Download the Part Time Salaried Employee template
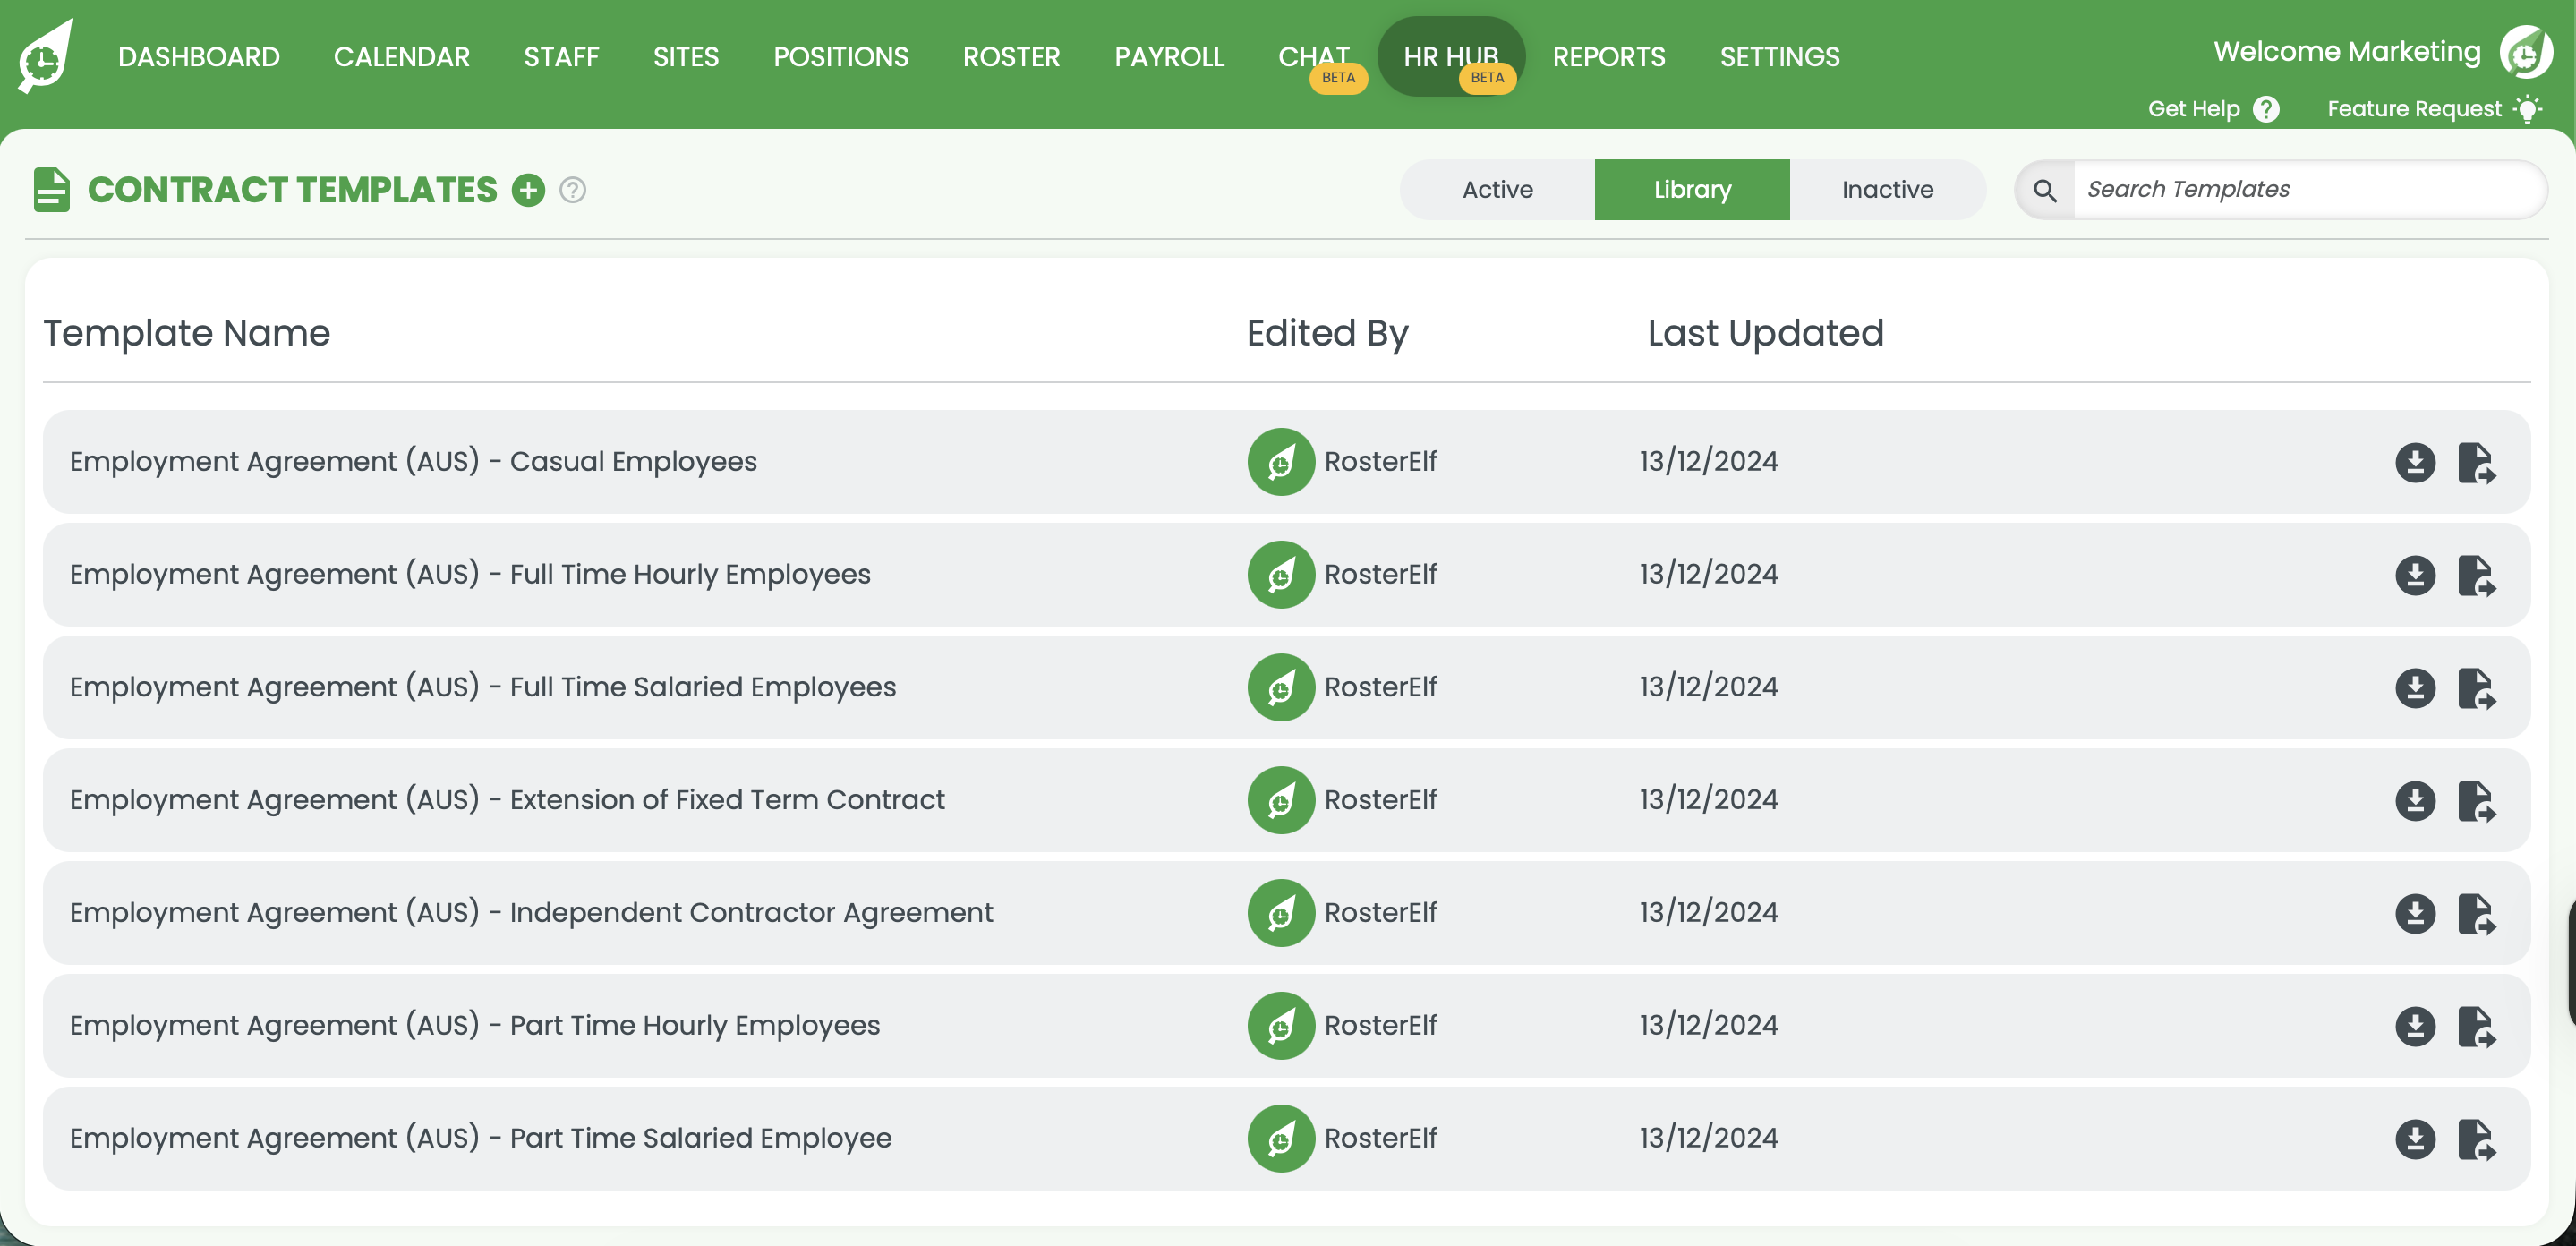Screen dimensions: 2576x1246 2415,1139
